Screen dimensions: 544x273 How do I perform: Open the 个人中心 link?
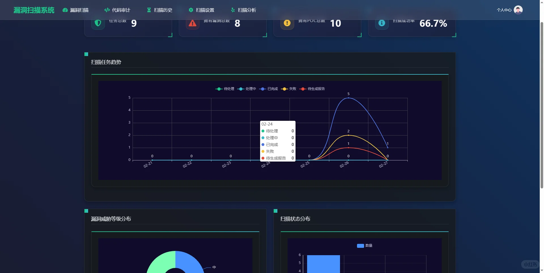tap(504, 10)
